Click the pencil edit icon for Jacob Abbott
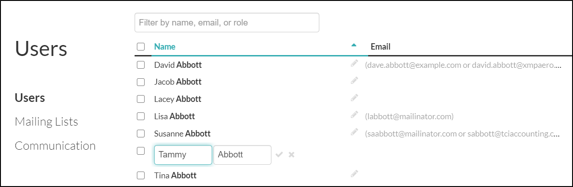The image size is (573, 187). (354, 81)
